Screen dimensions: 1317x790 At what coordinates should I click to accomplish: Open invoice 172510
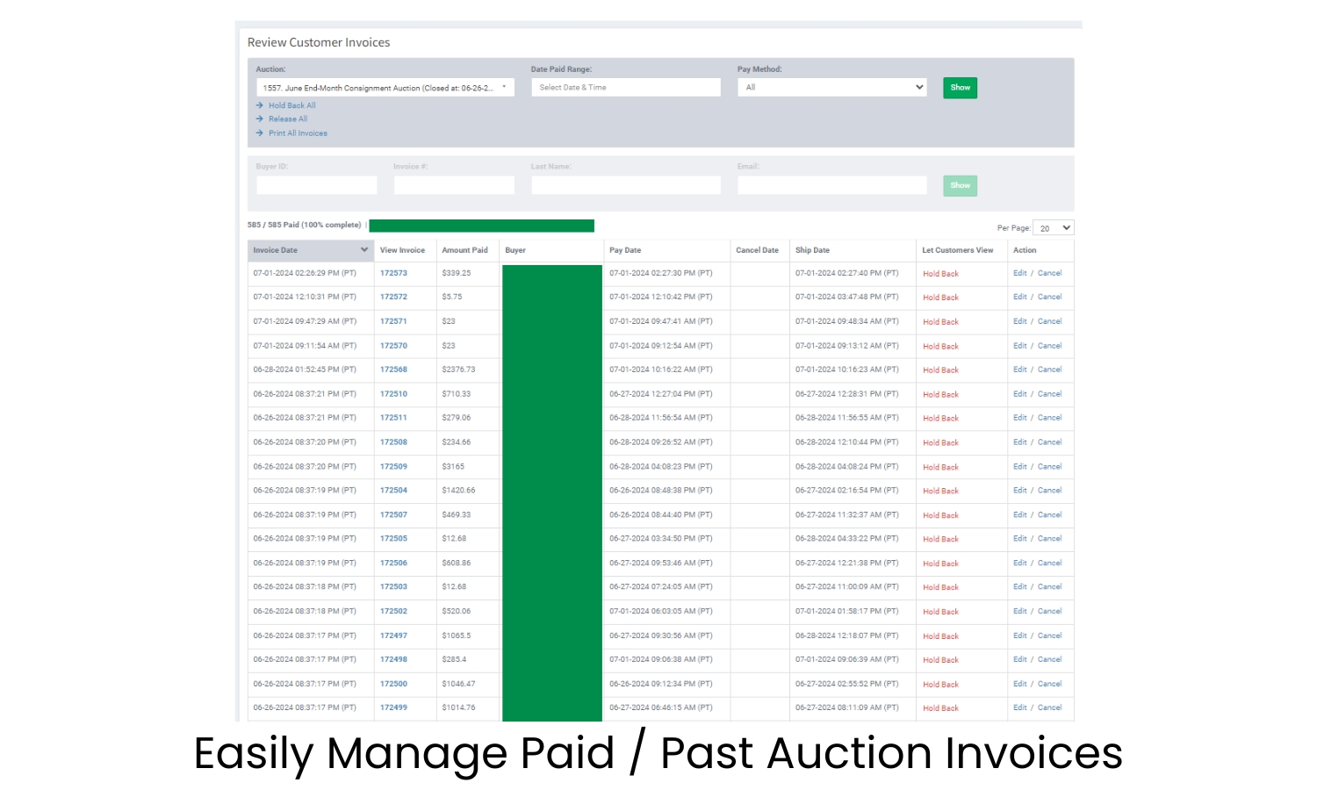(x=393, y=394)
